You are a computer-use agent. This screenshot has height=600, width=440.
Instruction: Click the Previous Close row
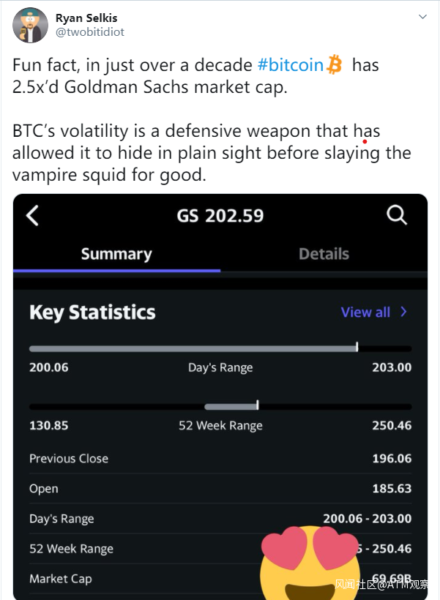click(x=220, y=459)
